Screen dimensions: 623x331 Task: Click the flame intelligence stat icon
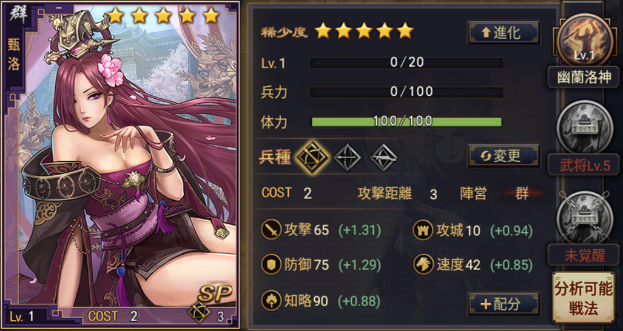tap(271, 301)
